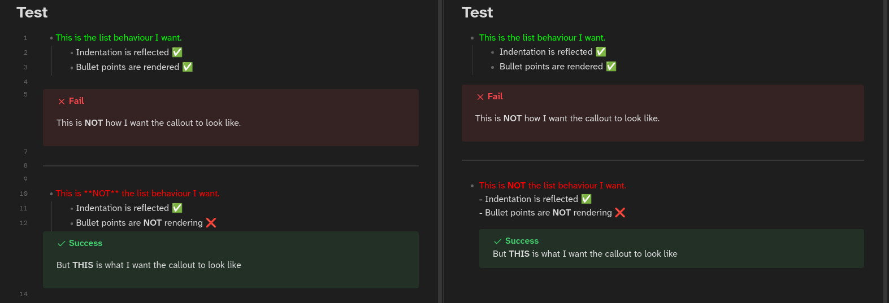Viewport: 889px width, 303px height.
Task: Click the checkmark icon in left Success callout
Action: click(x=62, y=244)
